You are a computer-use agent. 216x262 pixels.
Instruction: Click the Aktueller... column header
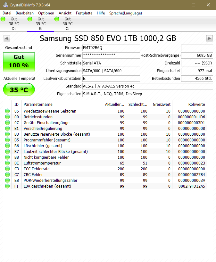[114, 105]
